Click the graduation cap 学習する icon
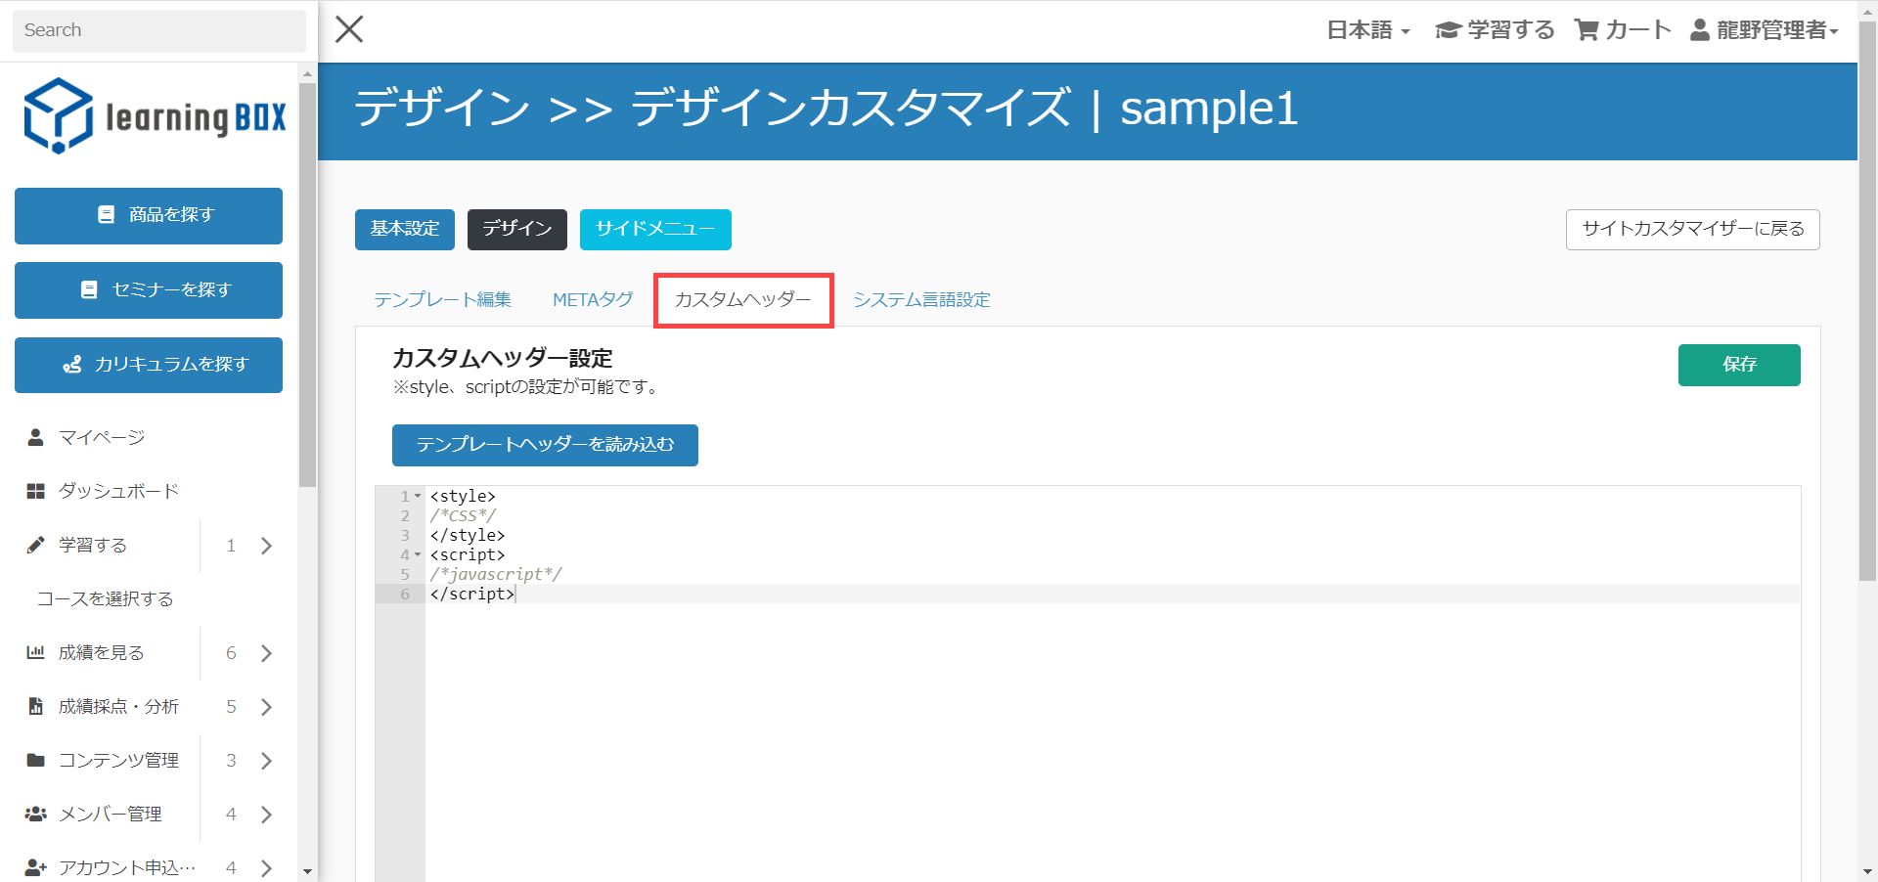This screenshot has height=882, width=1878. (x=1448, y=30)
